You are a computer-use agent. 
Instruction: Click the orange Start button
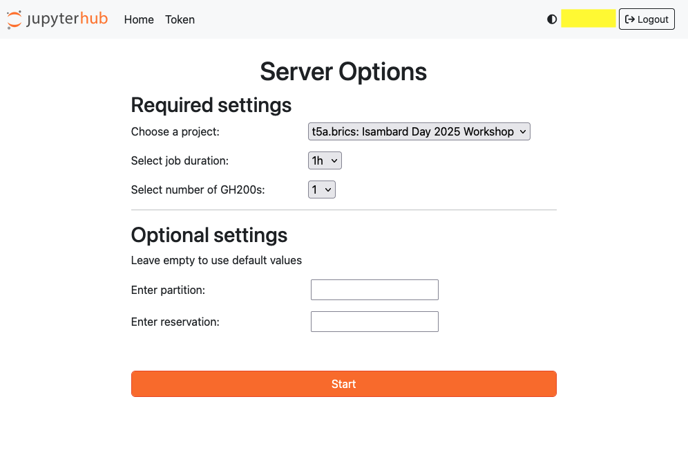click(x=344, y=384)
